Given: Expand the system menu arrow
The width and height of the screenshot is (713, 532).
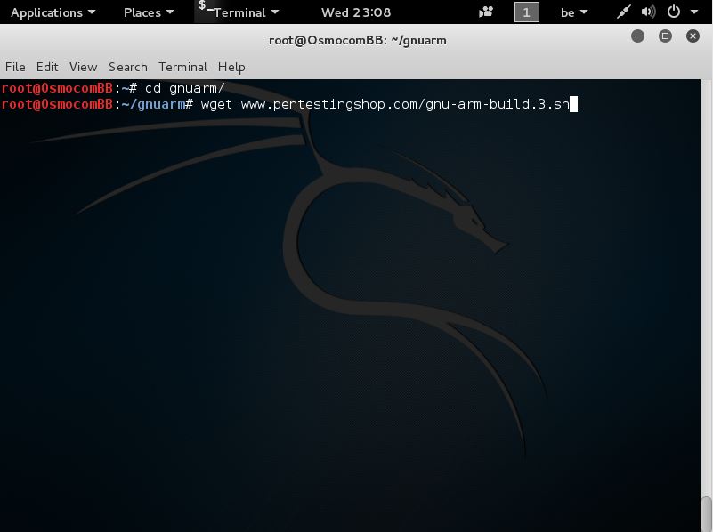Looking at the screenshot, I should [x=694, y=12].
